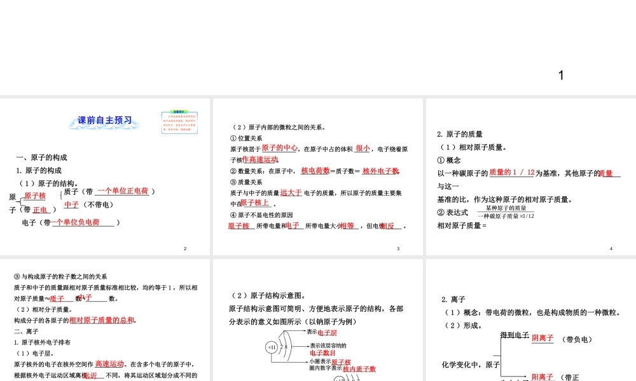Viewport: 636px width, 381px height.
Task: Click the heading 一、原子的构成
Action: pos(41,157)
